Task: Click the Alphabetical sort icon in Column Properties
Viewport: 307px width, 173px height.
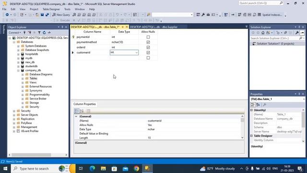Action: pyautogui.click(x=82, y=111)
